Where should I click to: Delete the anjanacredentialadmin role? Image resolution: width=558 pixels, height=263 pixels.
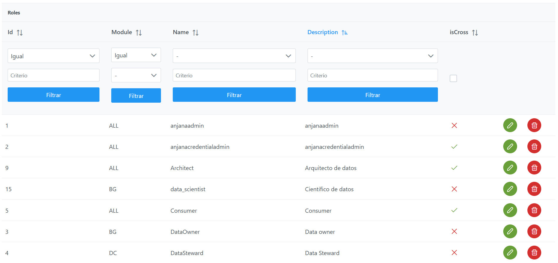click(534, 147)
